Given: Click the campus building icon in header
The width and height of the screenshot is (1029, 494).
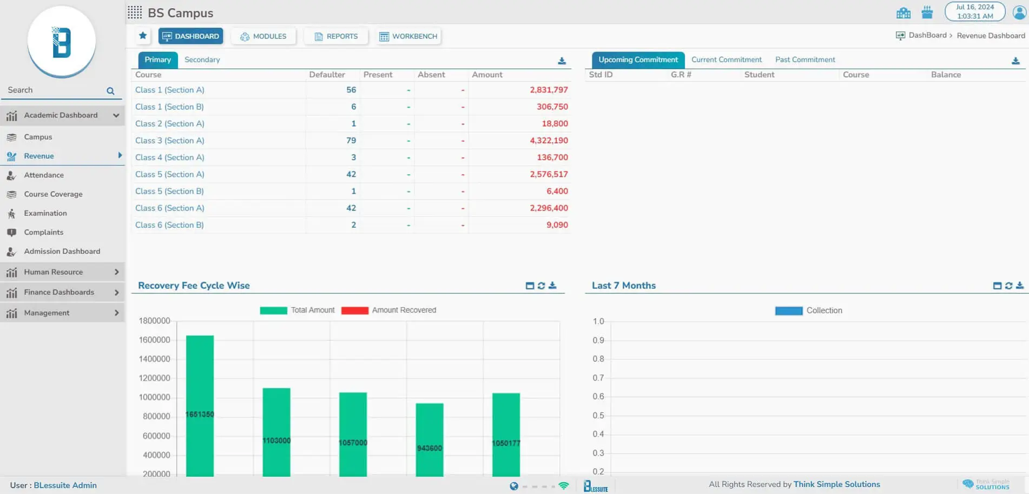Looking at the screenshot, I should [x=903, y=12].
